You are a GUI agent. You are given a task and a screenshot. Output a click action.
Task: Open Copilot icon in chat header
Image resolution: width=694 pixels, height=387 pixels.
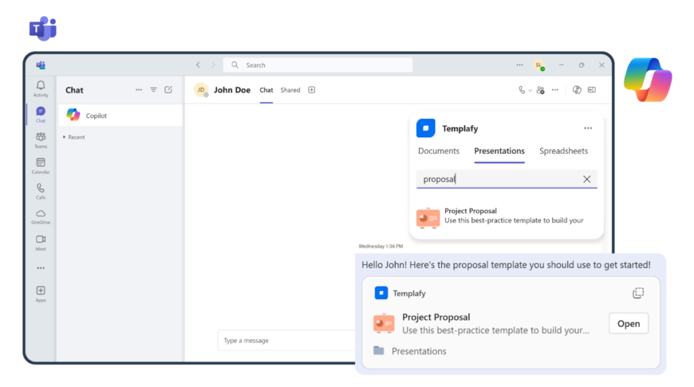(x=577, y=90)
